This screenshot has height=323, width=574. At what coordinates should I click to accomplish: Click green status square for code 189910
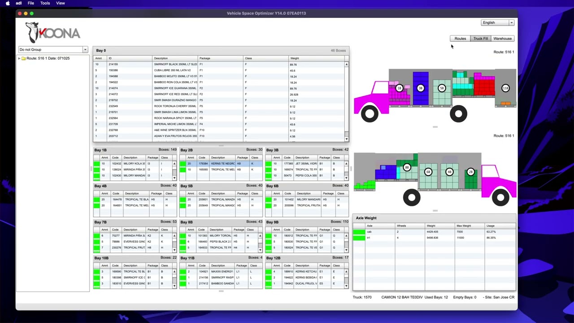tap(269, 272)
